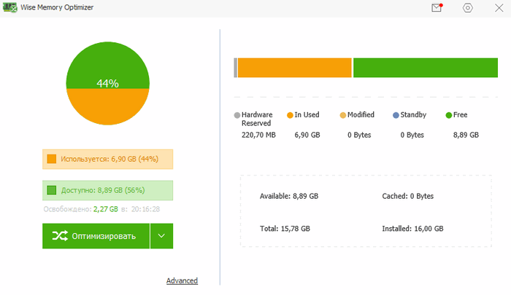Screen dimensions: 511x295
Task: Click the Используется 6,90 GB usage box
Action: (x=108, y=159)
